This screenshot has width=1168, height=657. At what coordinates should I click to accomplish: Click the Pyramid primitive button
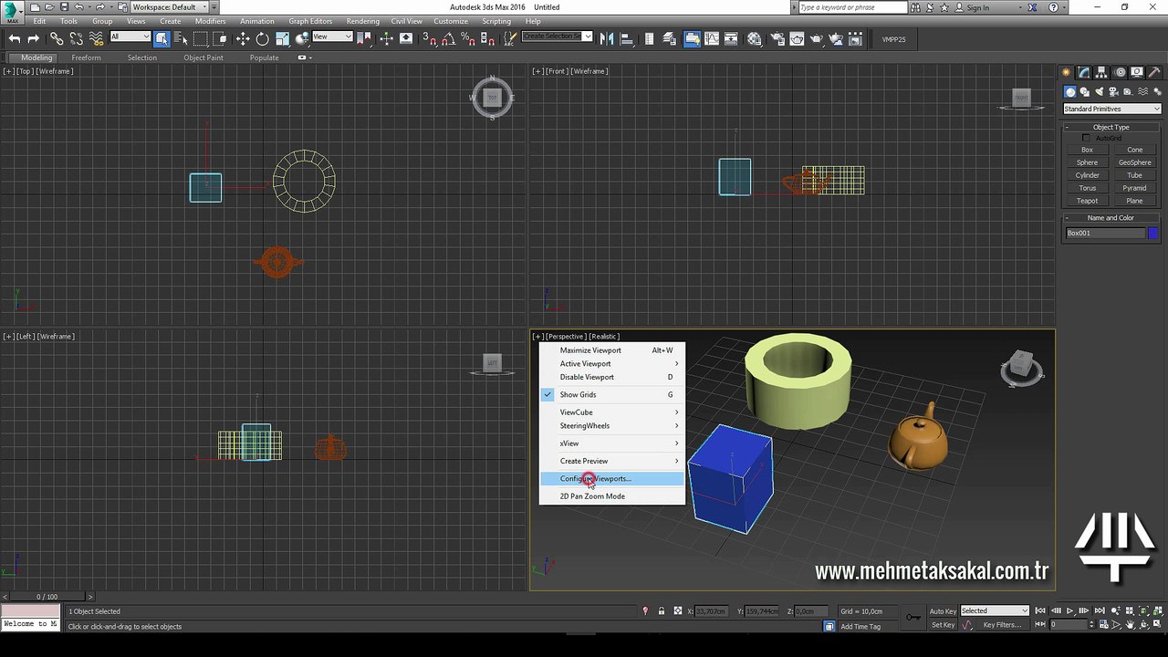click(1134, 188)
